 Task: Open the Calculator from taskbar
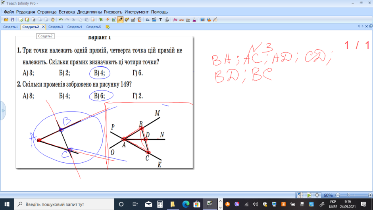pos(160,204)
